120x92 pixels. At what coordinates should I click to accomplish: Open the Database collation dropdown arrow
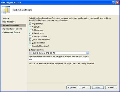pos(88,53)
